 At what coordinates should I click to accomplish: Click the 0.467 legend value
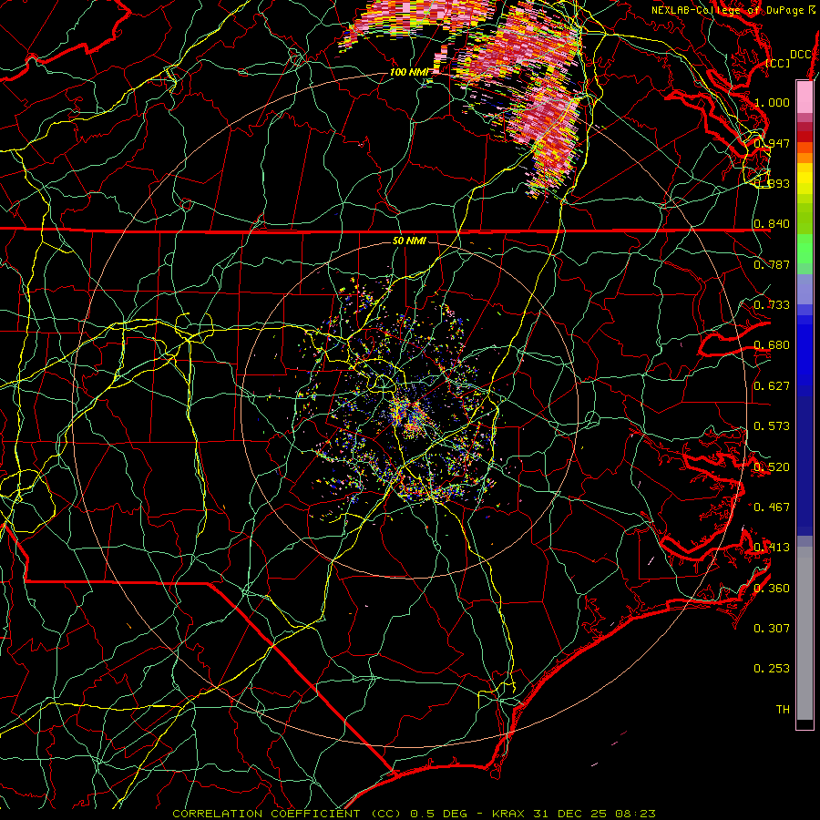click(772, 507)
